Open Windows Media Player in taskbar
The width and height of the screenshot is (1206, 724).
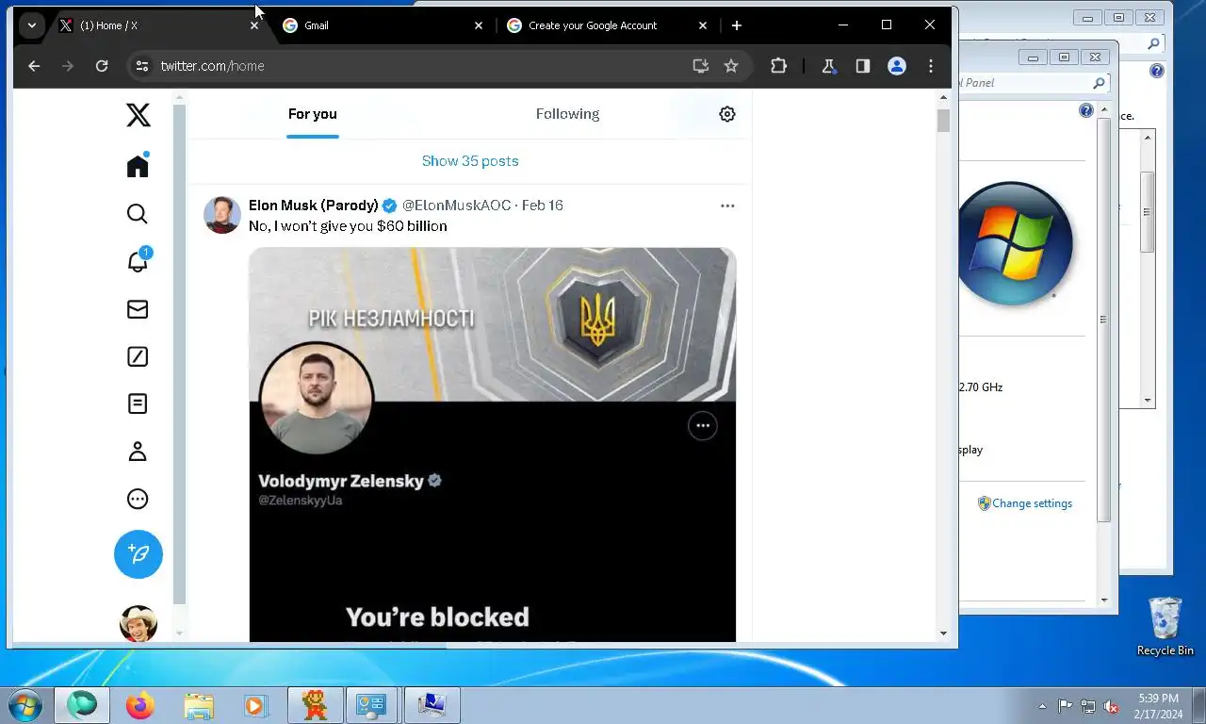click(x=255, y=705)
